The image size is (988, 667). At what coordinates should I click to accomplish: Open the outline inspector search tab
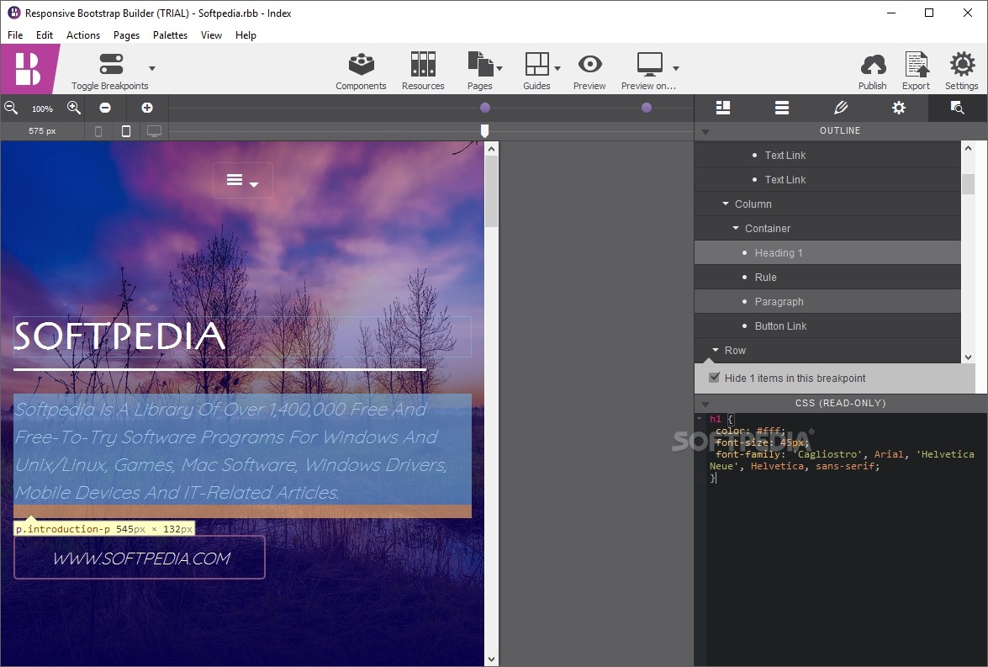tap(957, 108)
